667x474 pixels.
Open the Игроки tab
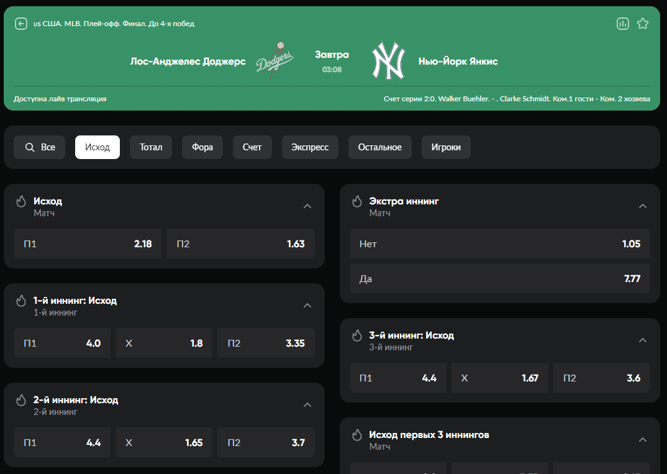click(x=446, y=147)
